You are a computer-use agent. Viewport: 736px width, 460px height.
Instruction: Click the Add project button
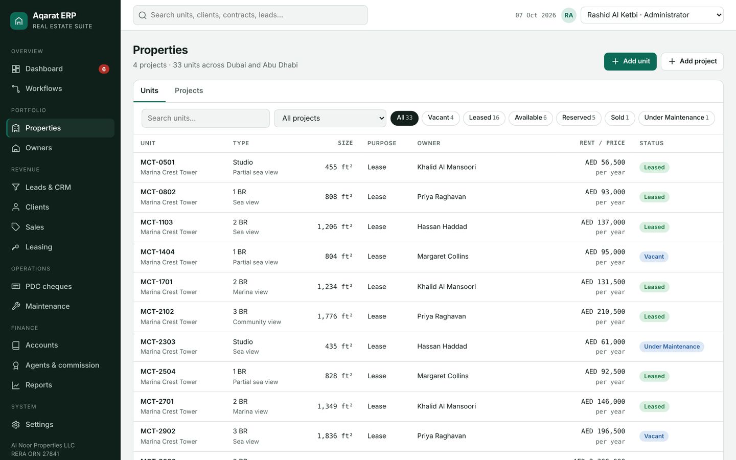pos(692,61)
